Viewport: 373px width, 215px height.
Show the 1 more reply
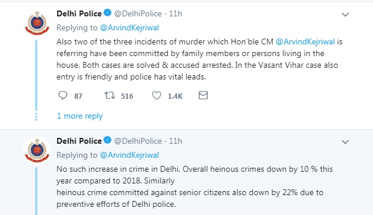[x=80, y=116]
